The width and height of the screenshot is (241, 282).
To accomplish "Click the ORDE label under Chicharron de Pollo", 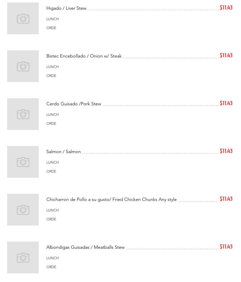I will click(51, 219).
